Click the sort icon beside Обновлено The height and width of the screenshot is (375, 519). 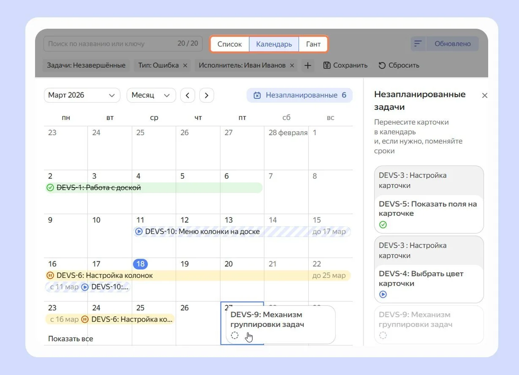(418, 44)
